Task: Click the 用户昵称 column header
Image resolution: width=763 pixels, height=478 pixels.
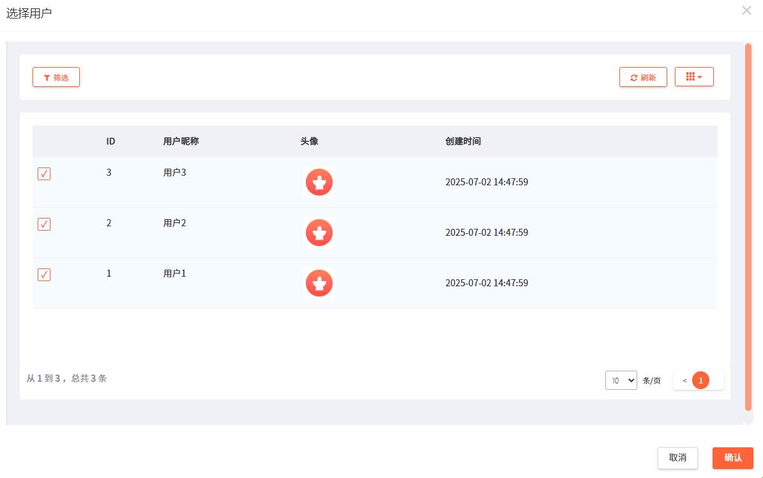Action: click(x=181, y=141)
